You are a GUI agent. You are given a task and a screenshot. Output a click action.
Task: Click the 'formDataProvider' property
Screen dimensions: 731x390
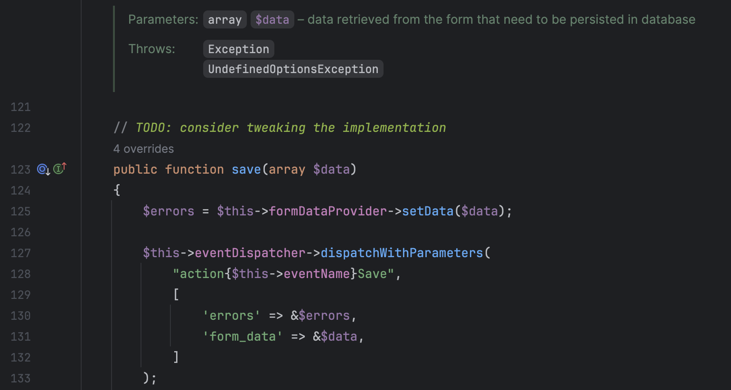[x=328, y=211]
